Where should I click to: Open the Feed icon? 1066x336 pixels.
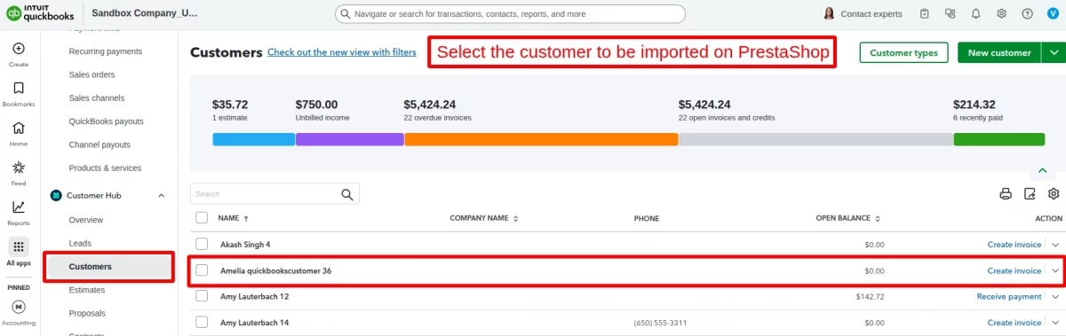(19, 168)
